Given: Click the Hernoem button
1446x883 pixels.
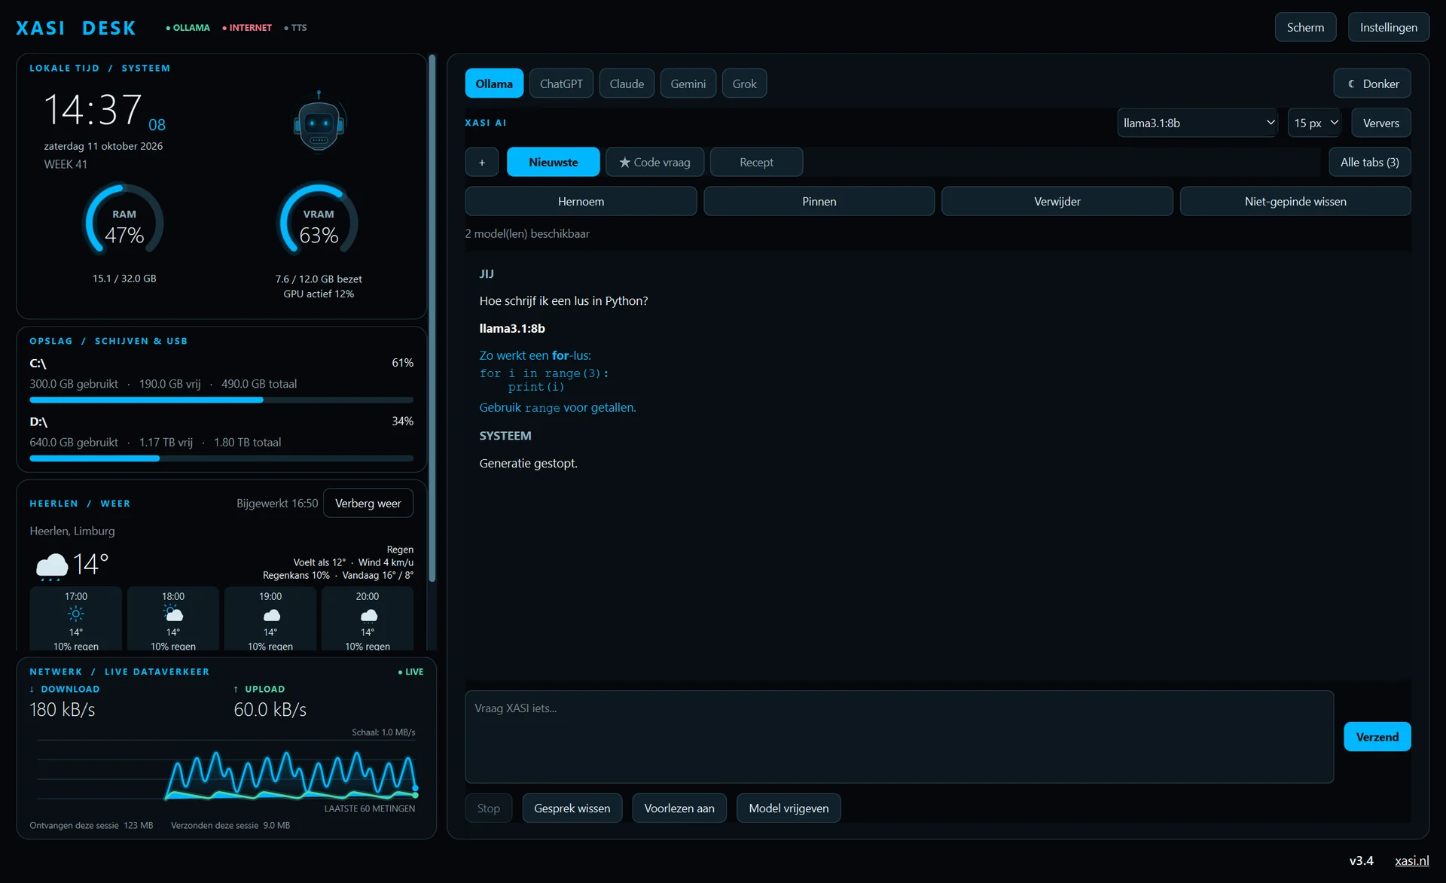Looking at the screenshot, I should click(x=581, y=201).
